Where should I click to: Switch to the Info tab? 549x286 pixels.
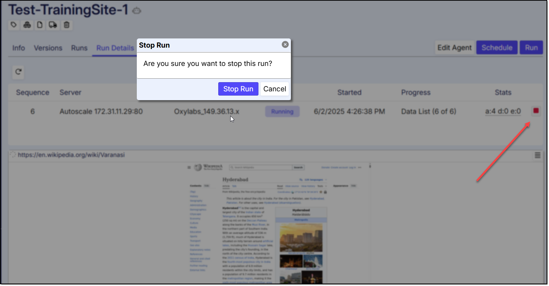click(x=19, y=48)
